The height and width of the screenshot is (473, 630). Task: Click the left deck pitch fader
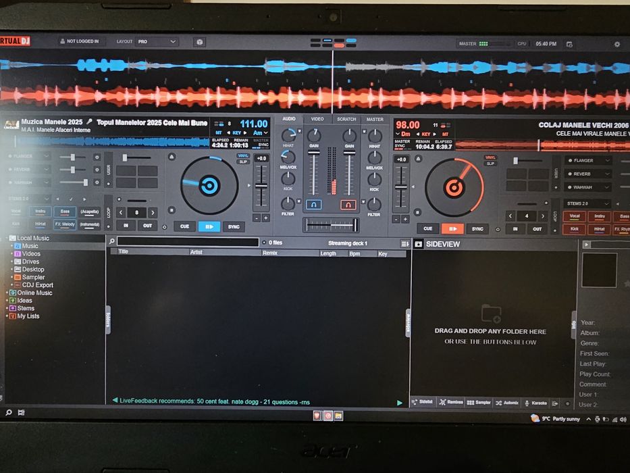[x=261, y=186]
